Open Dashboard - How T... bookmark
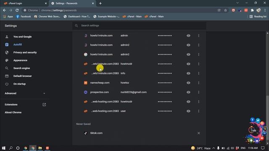 (77, 17)
